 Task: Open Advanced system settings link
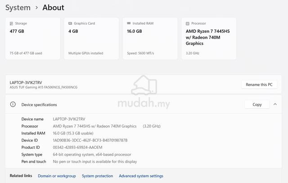click(141, 176)
